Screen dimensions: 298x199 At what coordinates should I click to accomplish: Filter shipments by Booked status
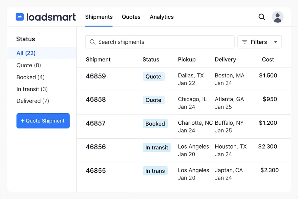[30, 77]
